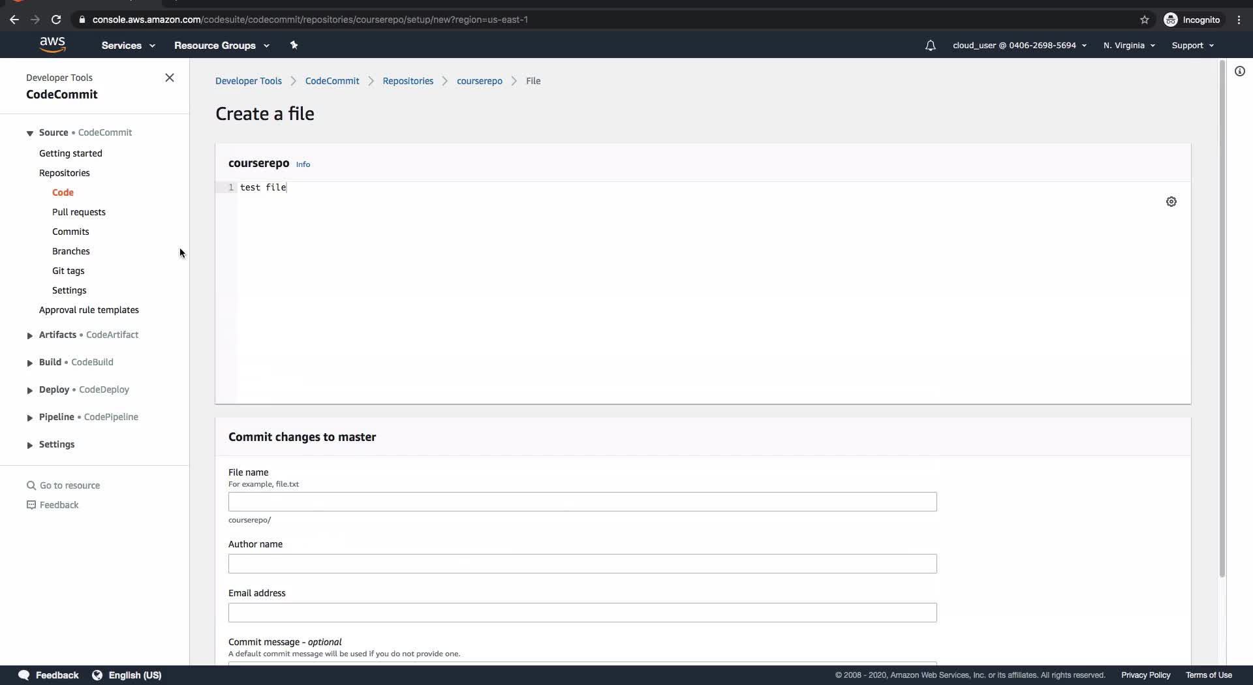Focus the File name input field
The image size is (1253, 685).
582,502
